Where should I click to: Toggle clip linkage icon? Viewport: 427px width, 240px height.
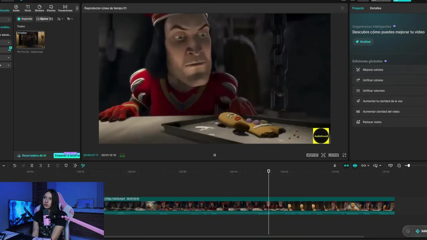(364, 166)
